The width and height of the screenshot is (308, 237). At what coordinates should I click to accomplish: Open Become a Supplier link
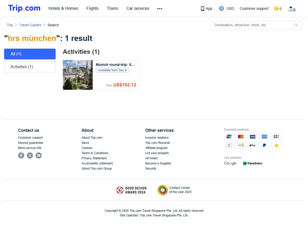[158, 163]
